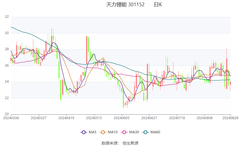This screenshot has height=146, width=240.
Task: Toggle the MA10 legend series
Action: (x=108, y=132)
